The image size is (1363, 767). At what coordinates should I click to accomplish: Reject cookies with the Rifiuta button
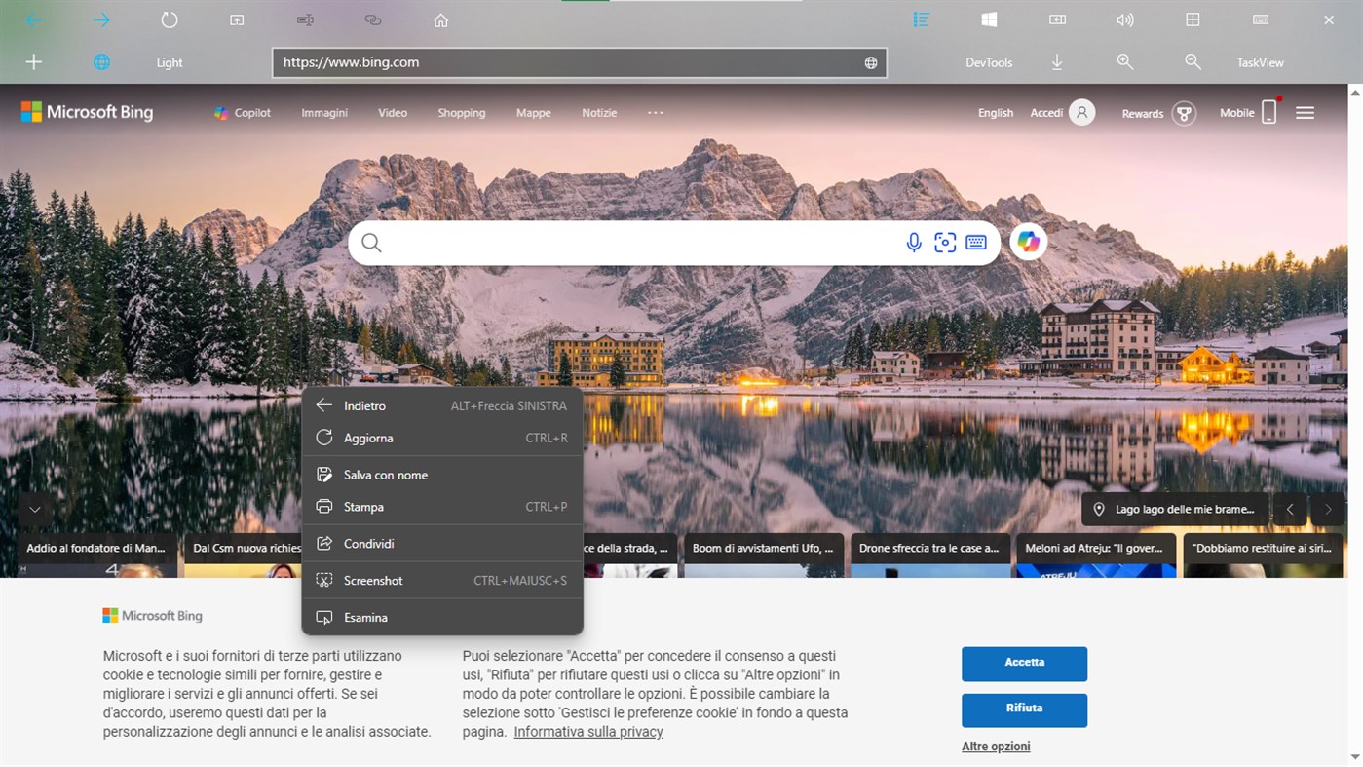[x=1024, y=710]
